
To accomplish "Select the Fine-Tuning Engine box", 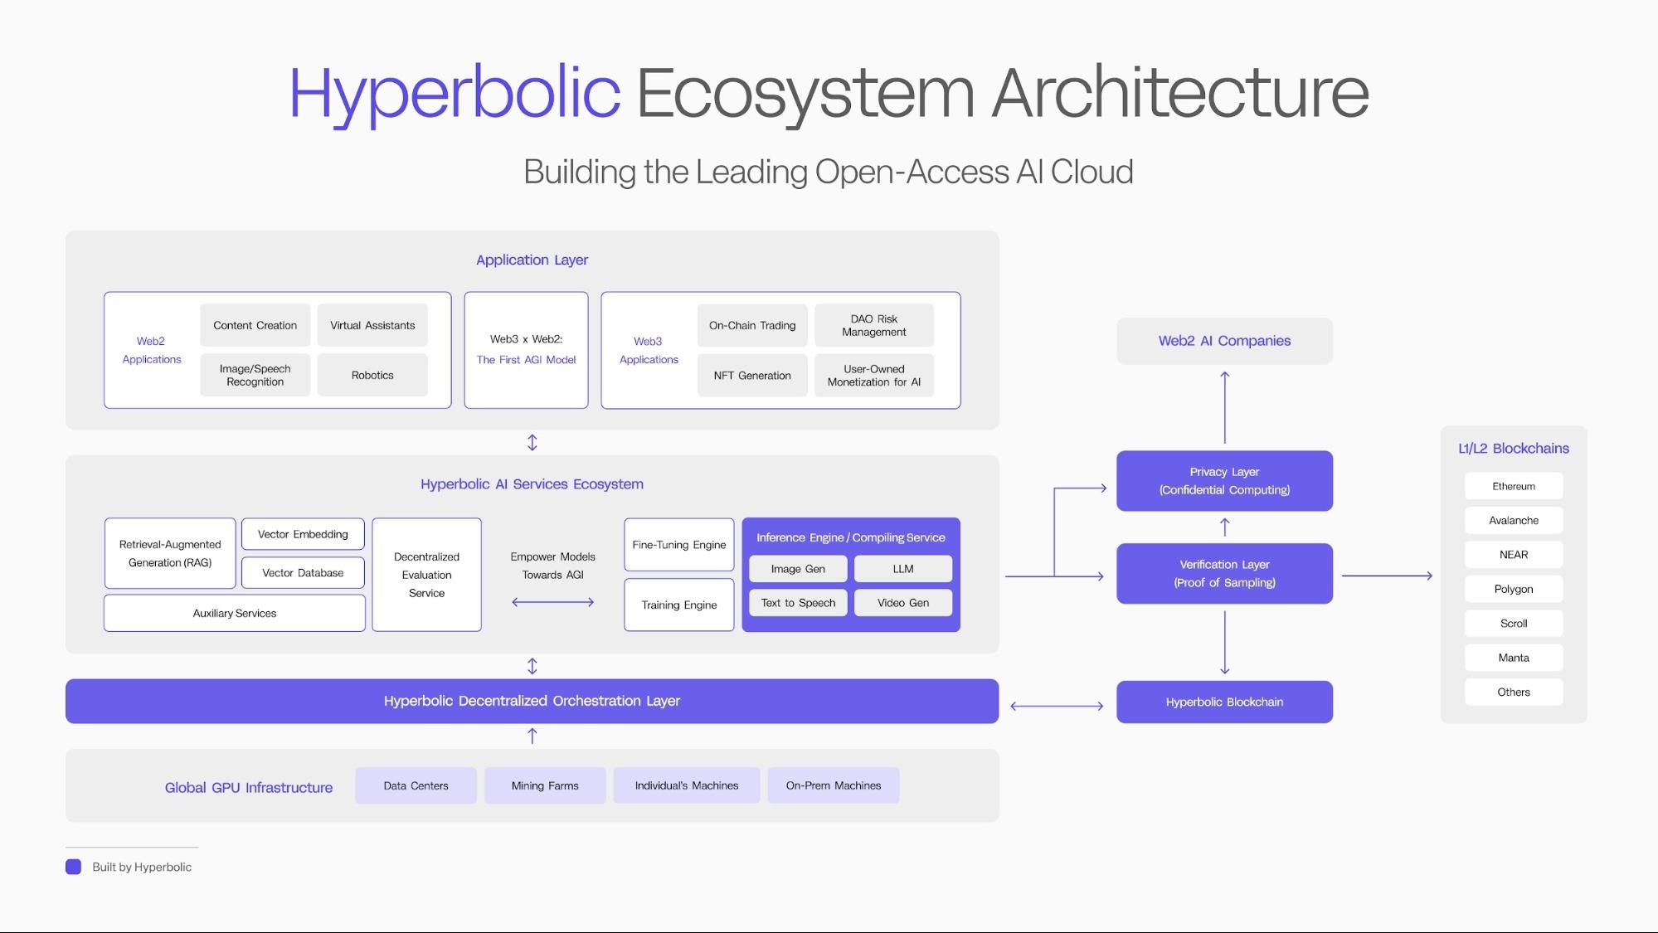I will [x=678, y=545].
